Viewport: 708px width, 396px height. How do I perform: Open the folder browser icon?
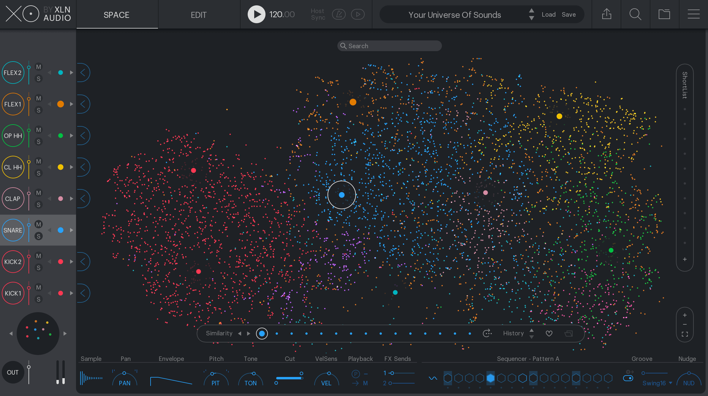664,14
